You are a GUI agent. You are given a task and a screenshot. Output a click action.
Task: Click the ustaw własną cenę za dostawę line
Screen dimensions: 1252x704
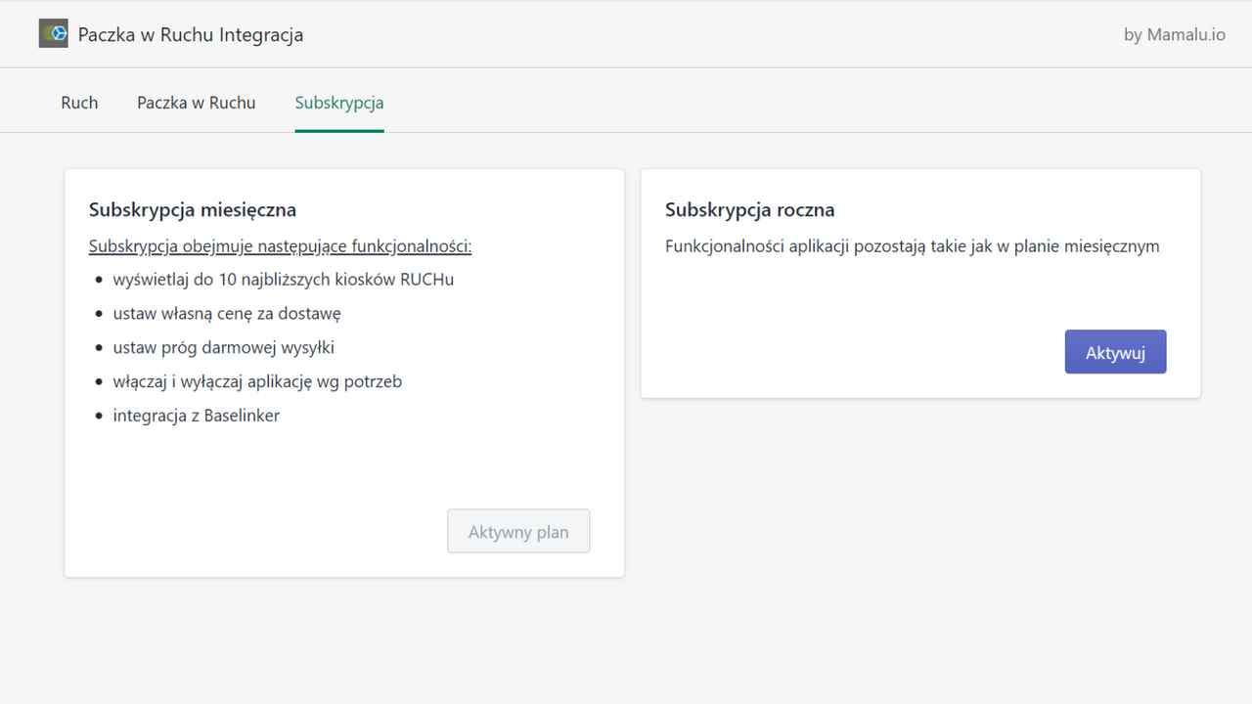tap(227, 313)
